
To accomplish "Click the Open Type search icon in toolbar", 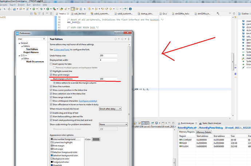I will [65, 9].
